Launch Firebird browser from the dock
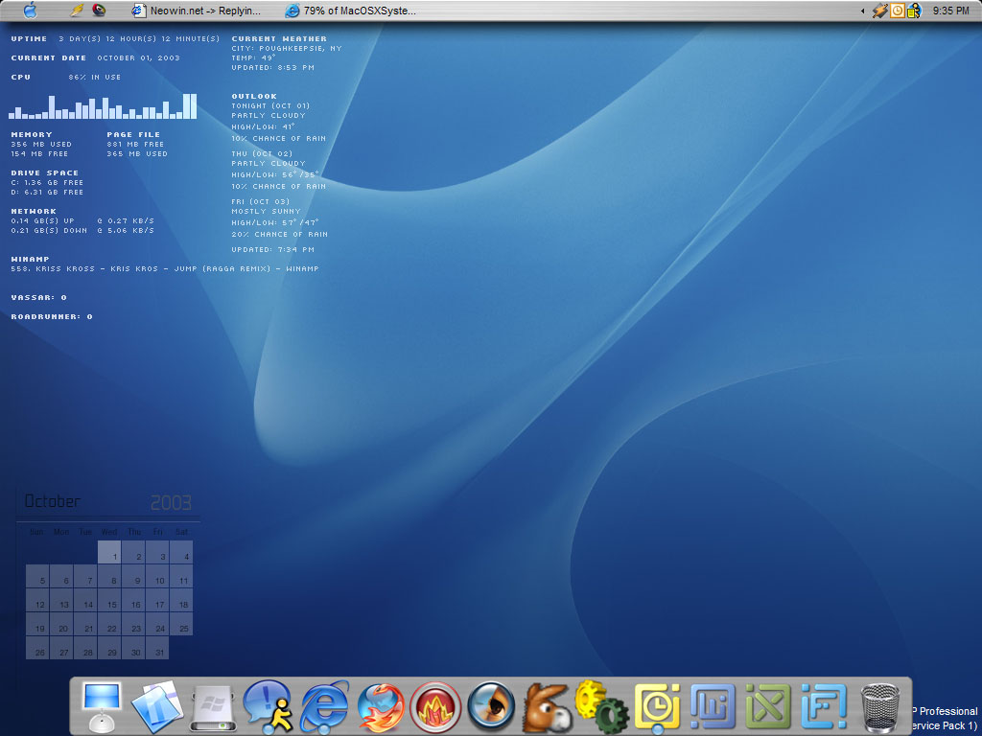The image size is (982, 736). (381, 709)
